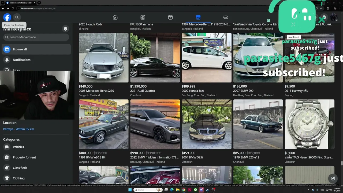Click the Property for rent house icon

(7, 157)
